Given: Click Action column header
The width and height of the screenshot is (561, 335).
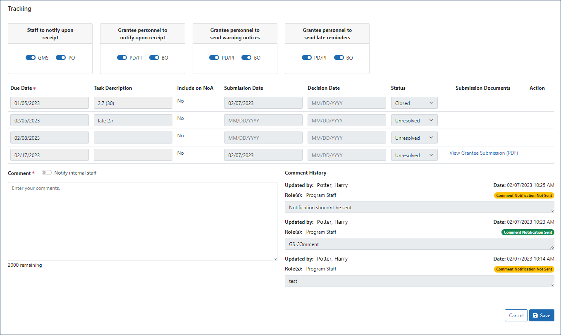Looking at the screenshot, I should [x=537, y=88].
